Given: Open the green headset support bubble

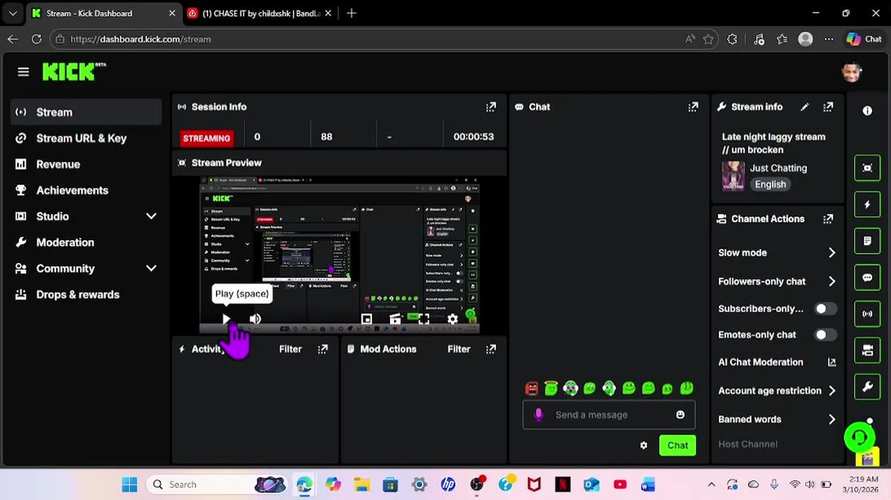Looking at the screenshot, I should tap(860, 437).
